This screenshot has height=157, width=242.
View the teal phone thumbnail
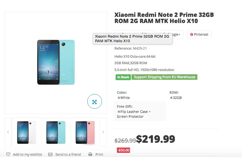pyautogui.click(x=56, y=132)
